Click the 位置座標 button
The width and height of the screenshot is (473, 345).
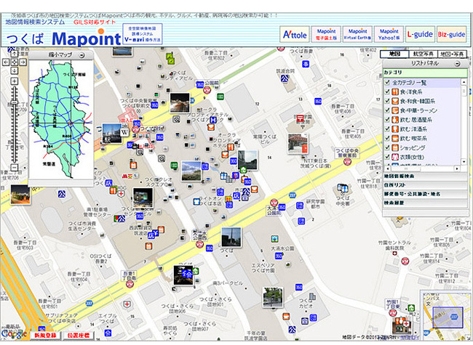[79, 336]
